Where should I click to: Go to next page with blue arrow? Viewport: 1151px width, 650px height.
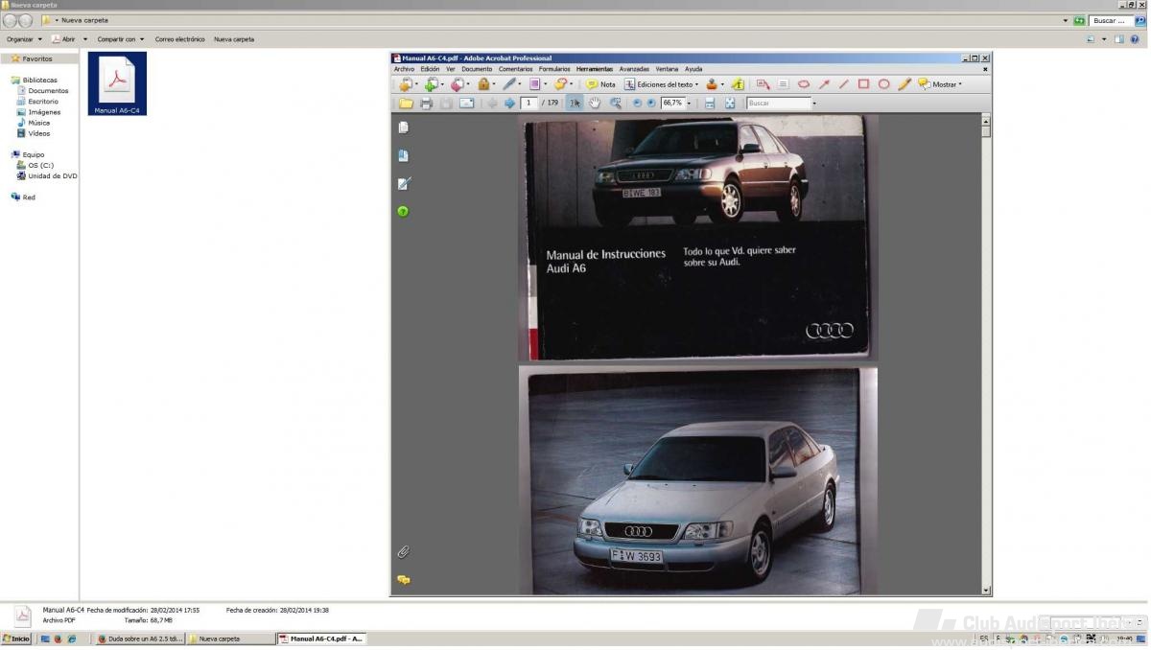click(509, 103)
